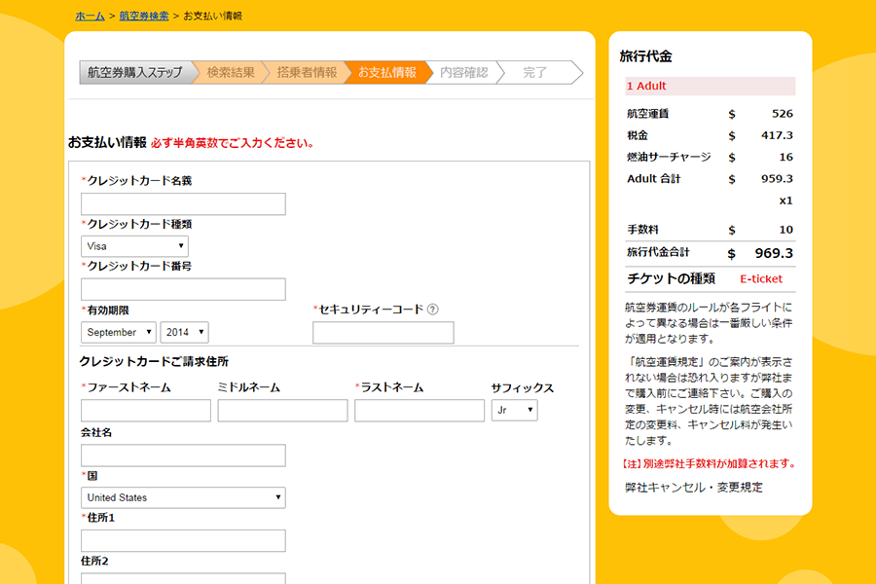Click the チケットの種類 label

point(671,279)
